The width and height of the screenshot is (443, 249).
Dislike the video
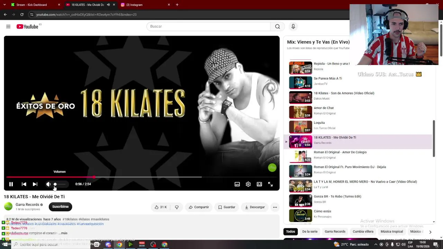(177, 207)
